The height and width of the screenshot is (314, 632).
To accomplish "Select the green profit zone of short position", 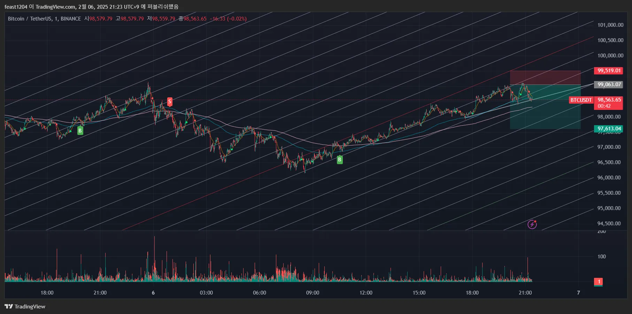I will tap(545, 107).
